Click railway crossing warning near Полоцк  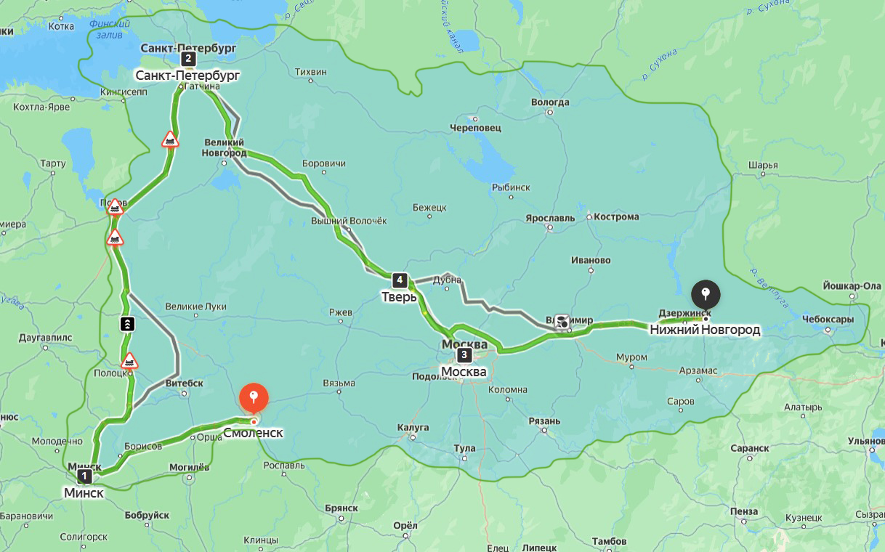(x=129, y=360)
